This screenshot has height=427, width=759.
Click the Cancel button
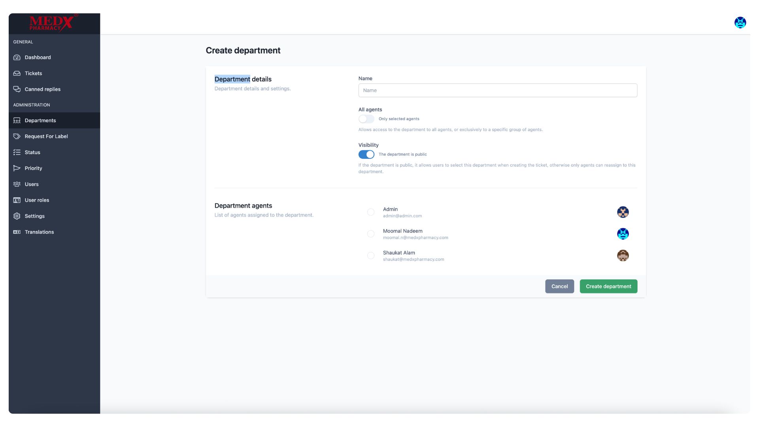(559, 286)
